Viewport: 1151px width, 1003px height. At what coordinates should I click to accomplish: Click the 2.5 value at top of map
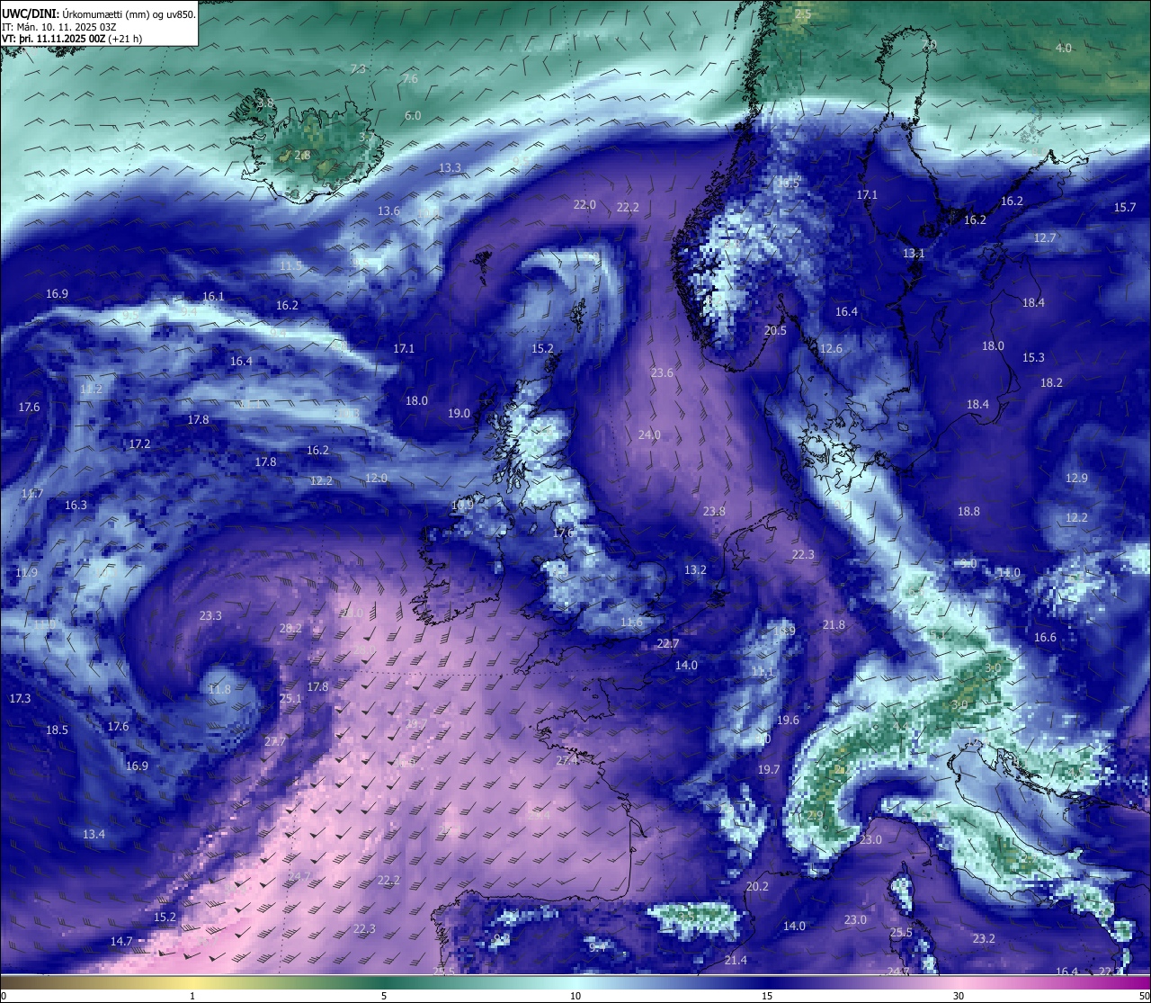[x=803, y=14]
